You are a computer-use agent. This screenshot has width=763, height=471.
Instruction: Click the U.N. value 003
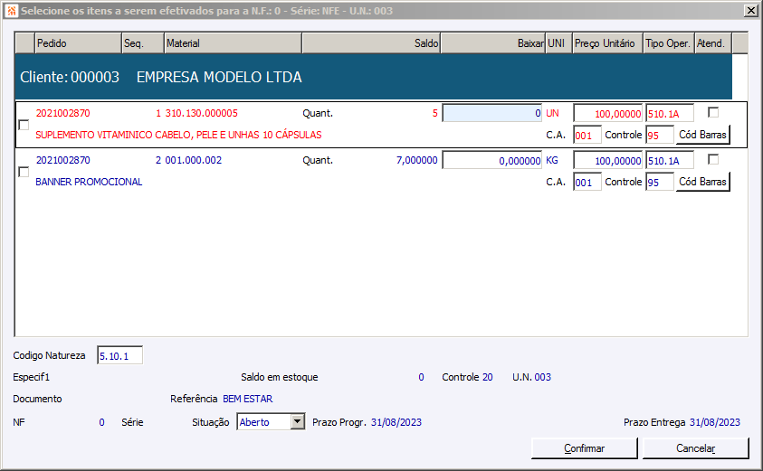point(542,377)
